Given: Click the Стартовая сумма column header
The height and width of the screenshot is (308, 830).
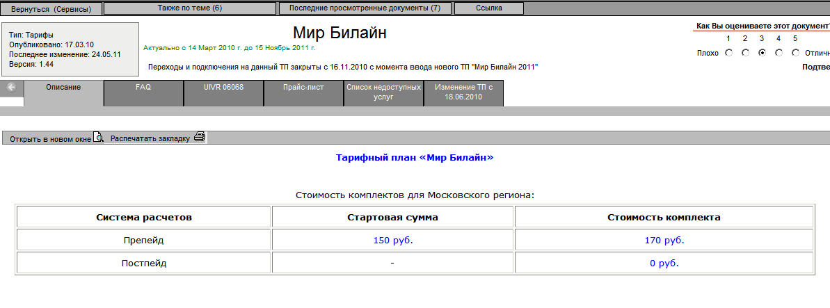Looking at the screenshot, I should click(393, 217).
